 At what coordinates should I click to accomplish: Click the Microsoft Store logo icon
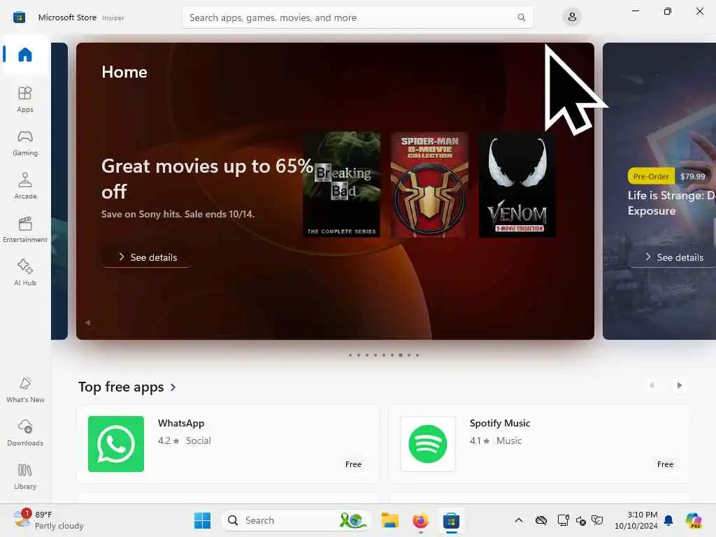(19, 17)
